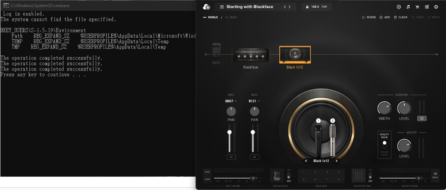Open the preset menu next to Starting with Blackface
Screen dimensions: 446x190
[x=222, y=7]
